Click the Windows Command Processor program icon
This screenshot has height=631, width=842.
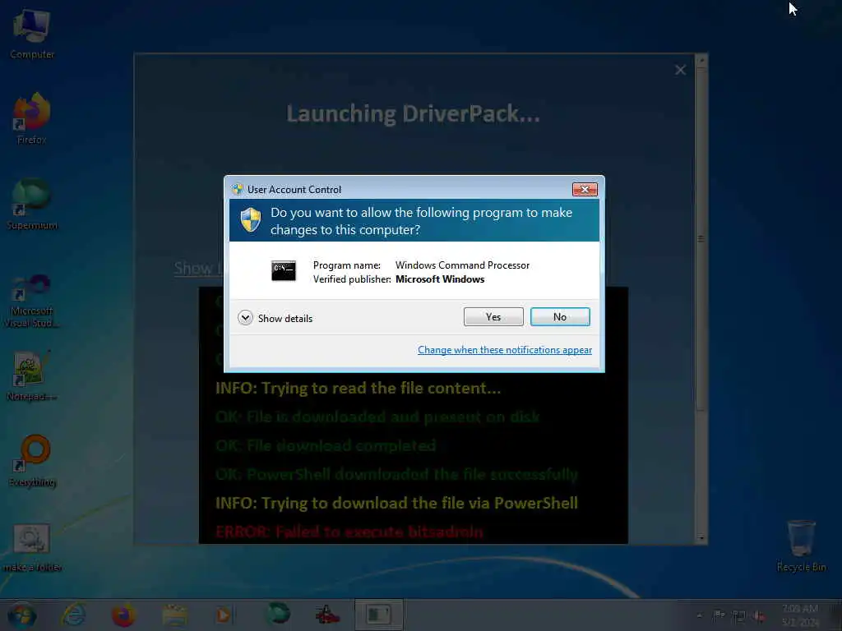[284, 271]
